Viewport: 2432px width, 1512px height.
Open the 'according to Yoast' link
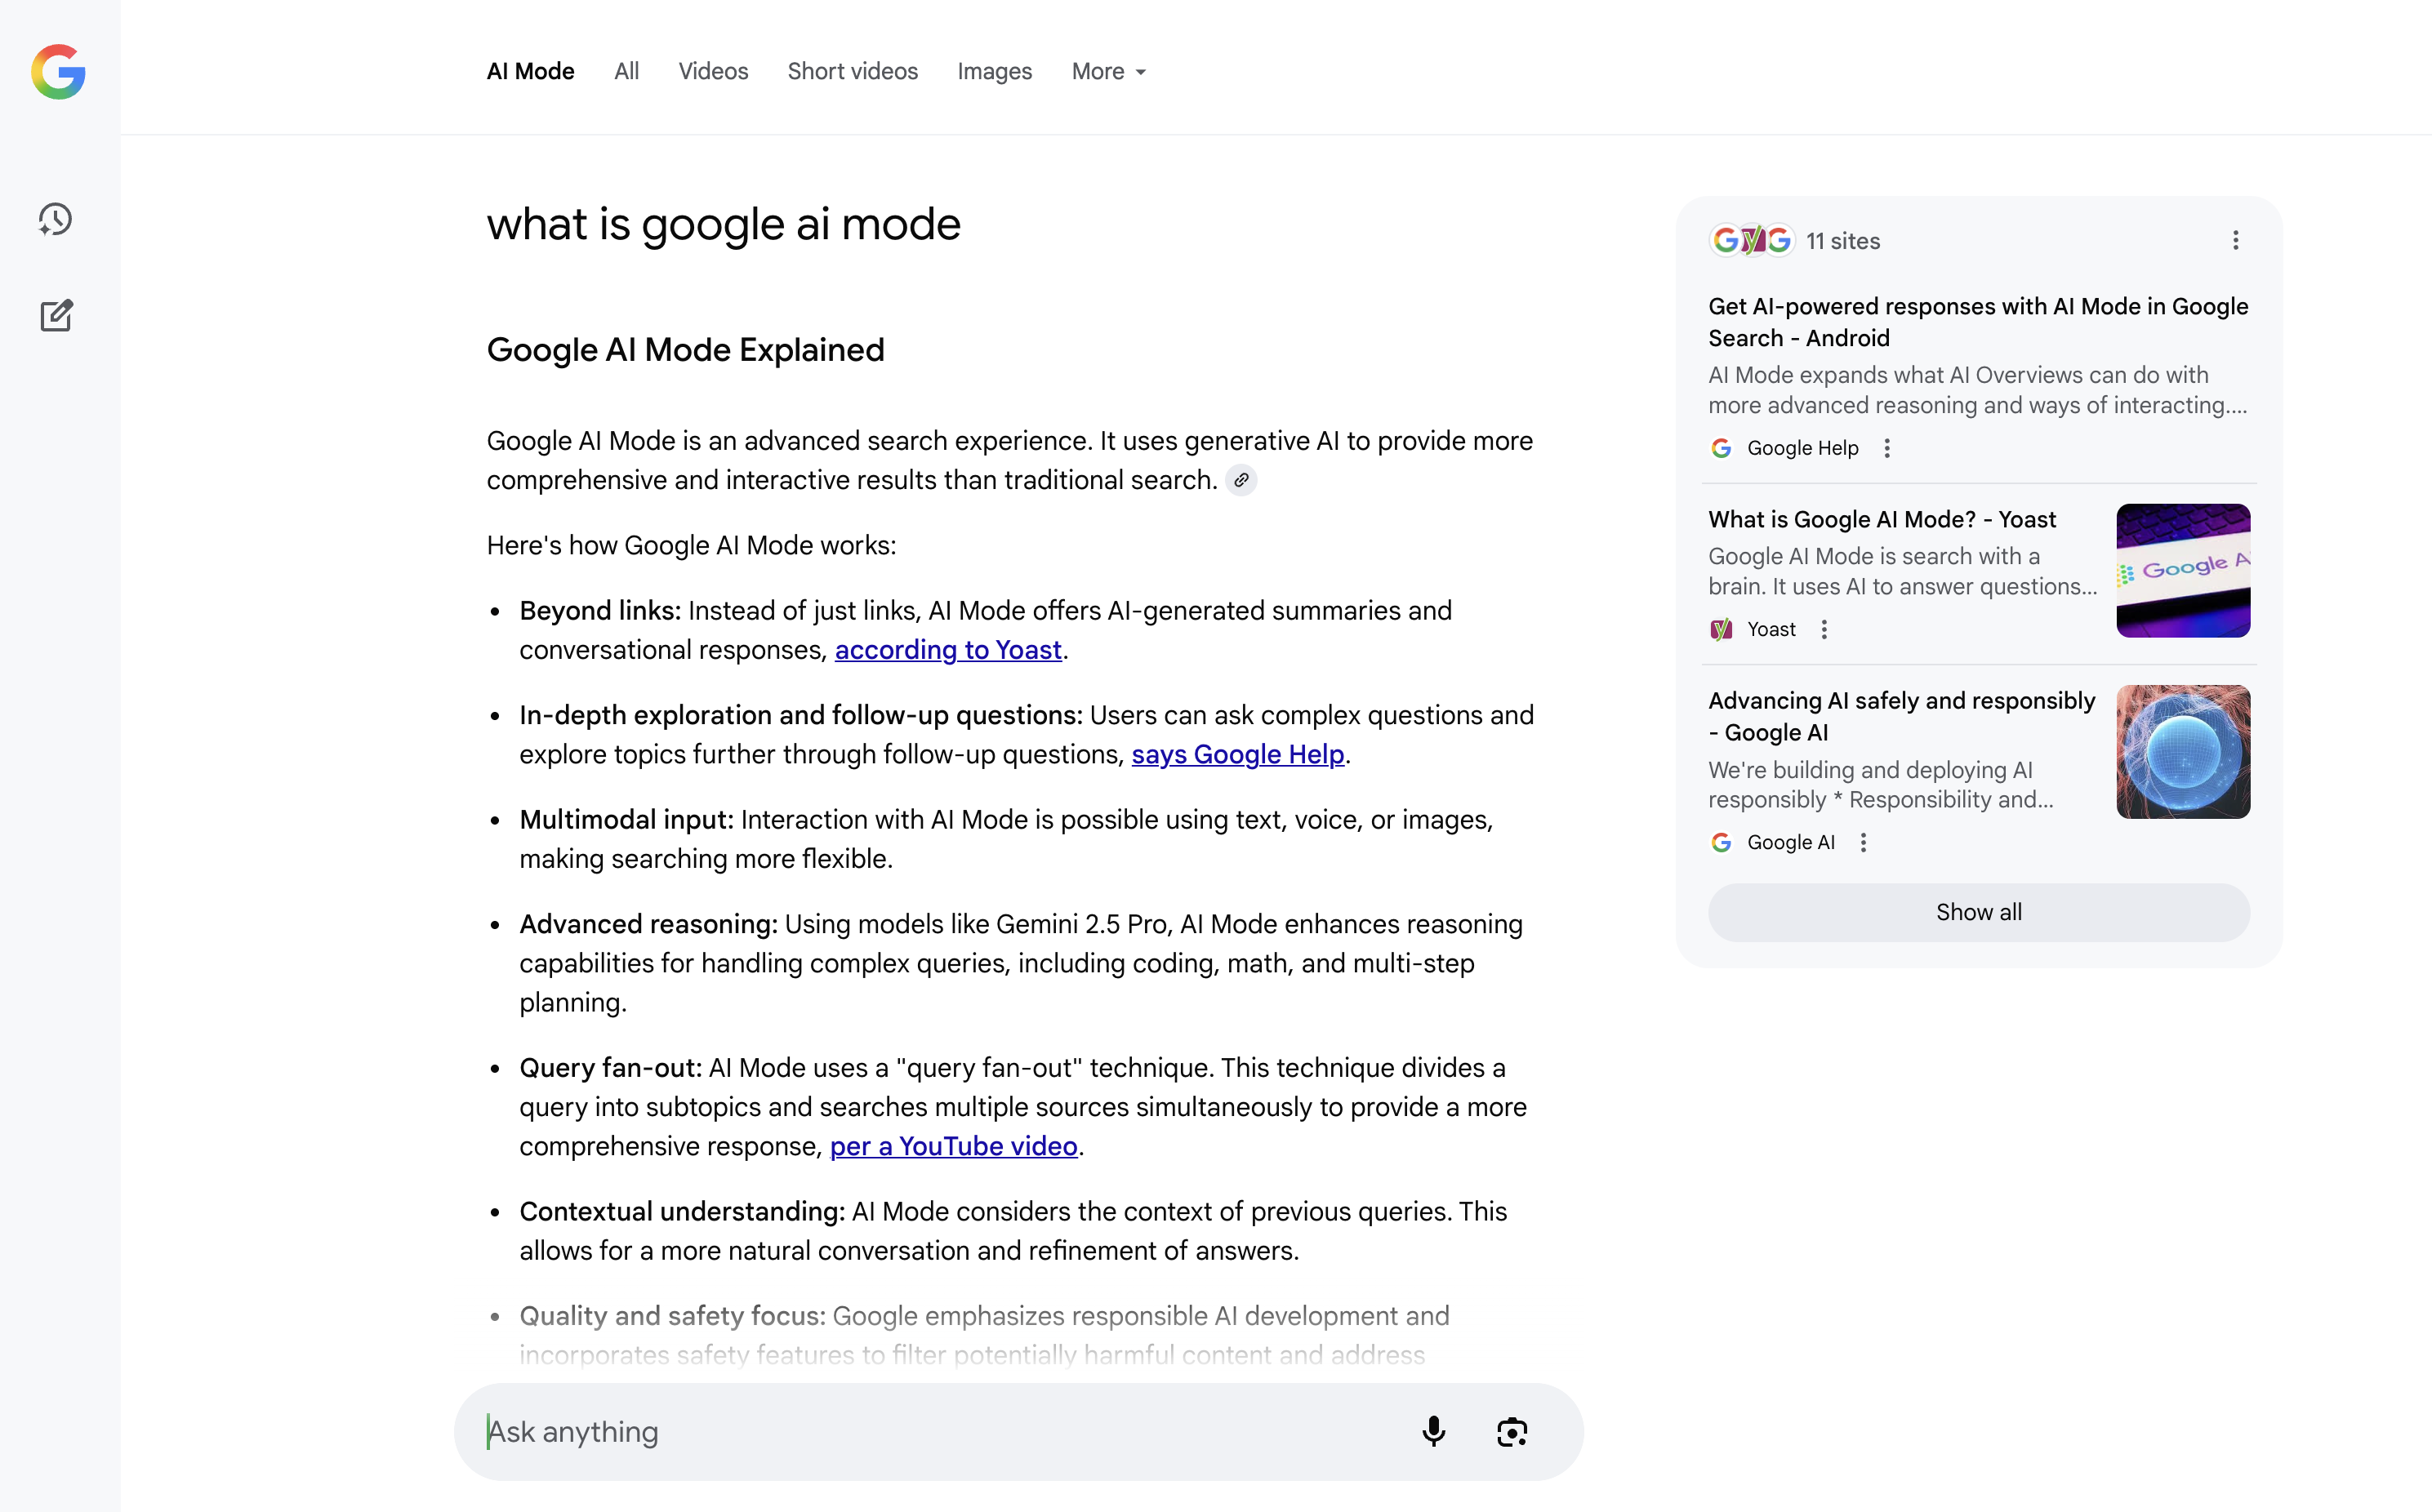[x=948, y=650]
